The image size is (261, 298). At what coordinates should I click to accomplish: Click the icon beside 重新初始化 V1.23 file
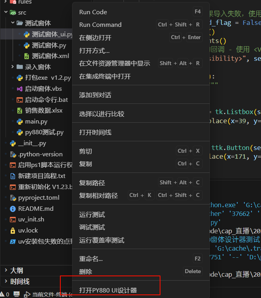pyautogui.click(x=13, y=187)
